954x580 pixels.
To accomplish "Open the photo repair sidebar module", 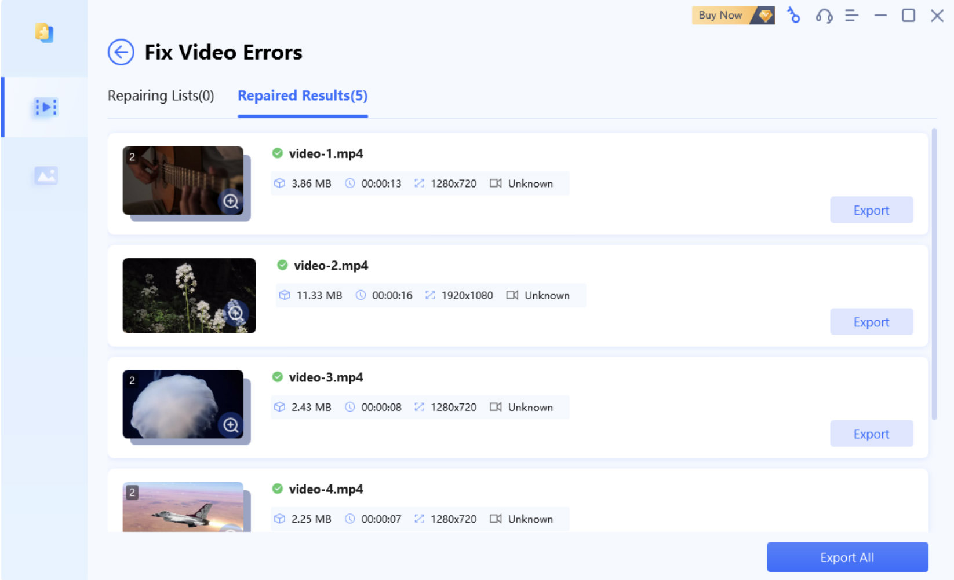I will click(x=46, y=175).
